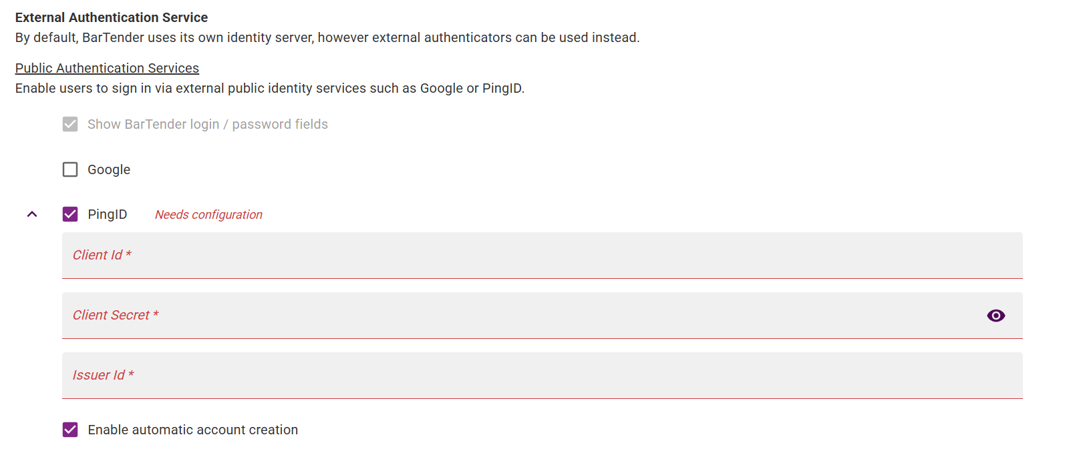Enable the Google checkbox

[70, 169]
